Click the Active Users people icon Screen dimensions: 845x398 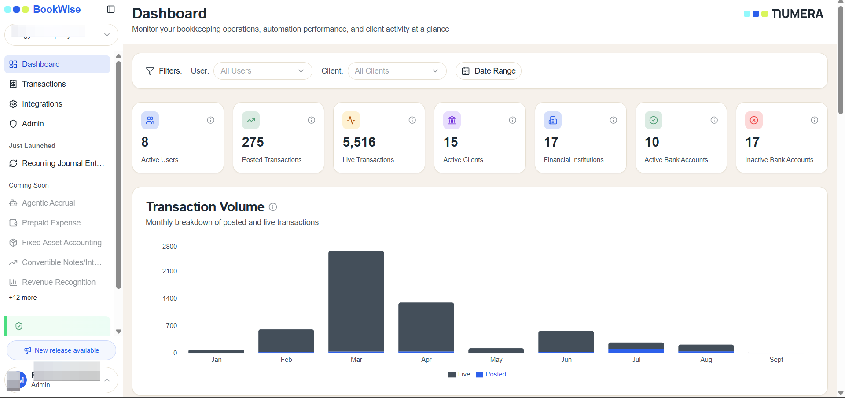click(x=150, y=120)
